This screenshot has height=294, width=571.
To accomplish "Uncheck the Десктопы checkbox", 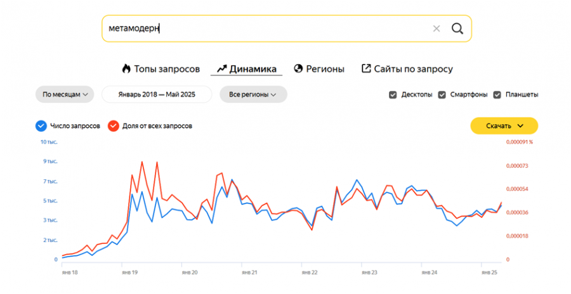I will point(393,94).
